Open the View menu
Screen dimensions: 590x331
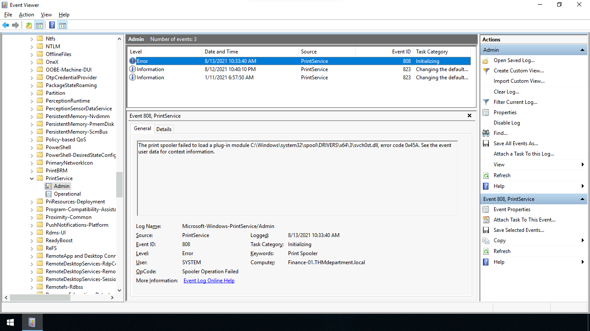point(46,15)
